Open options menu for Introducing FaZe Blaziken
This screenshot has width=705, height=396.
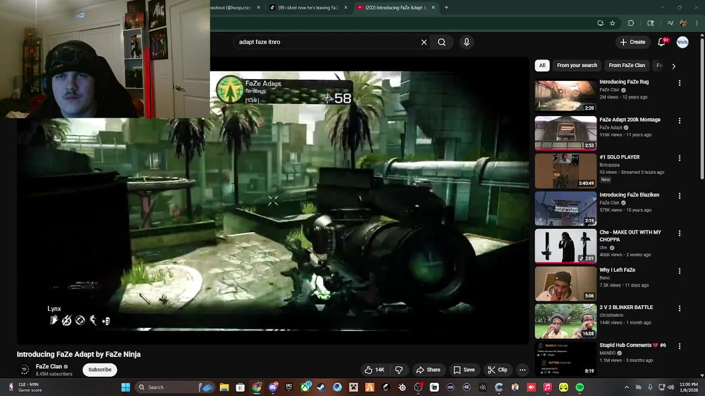pyautogui.click(x=679, y=196)
